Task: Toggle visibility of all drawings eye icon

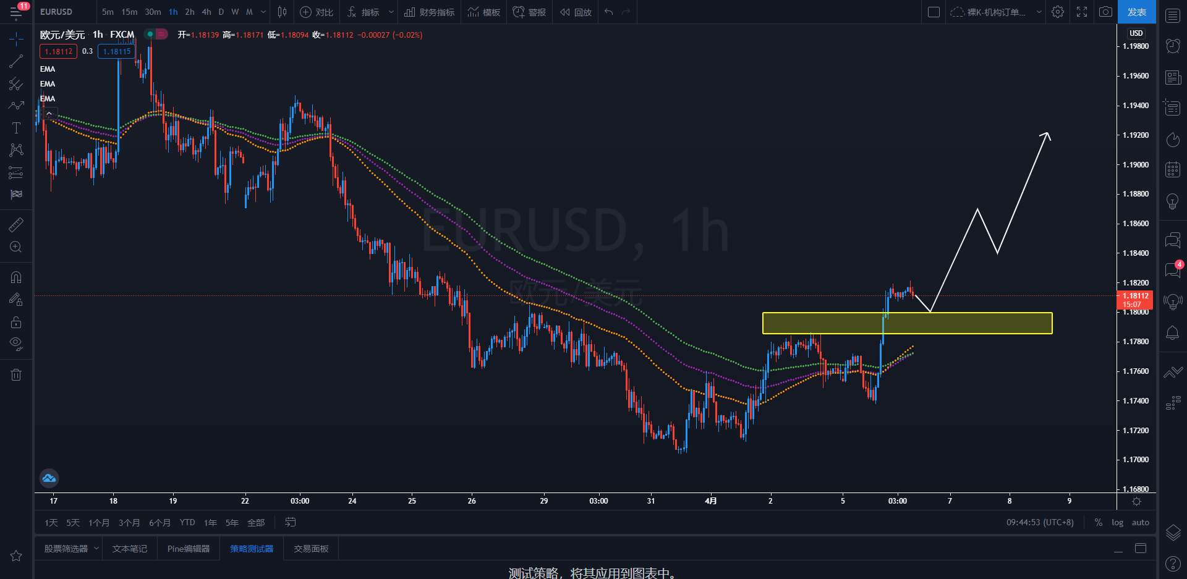Action: tap(16, 344)
